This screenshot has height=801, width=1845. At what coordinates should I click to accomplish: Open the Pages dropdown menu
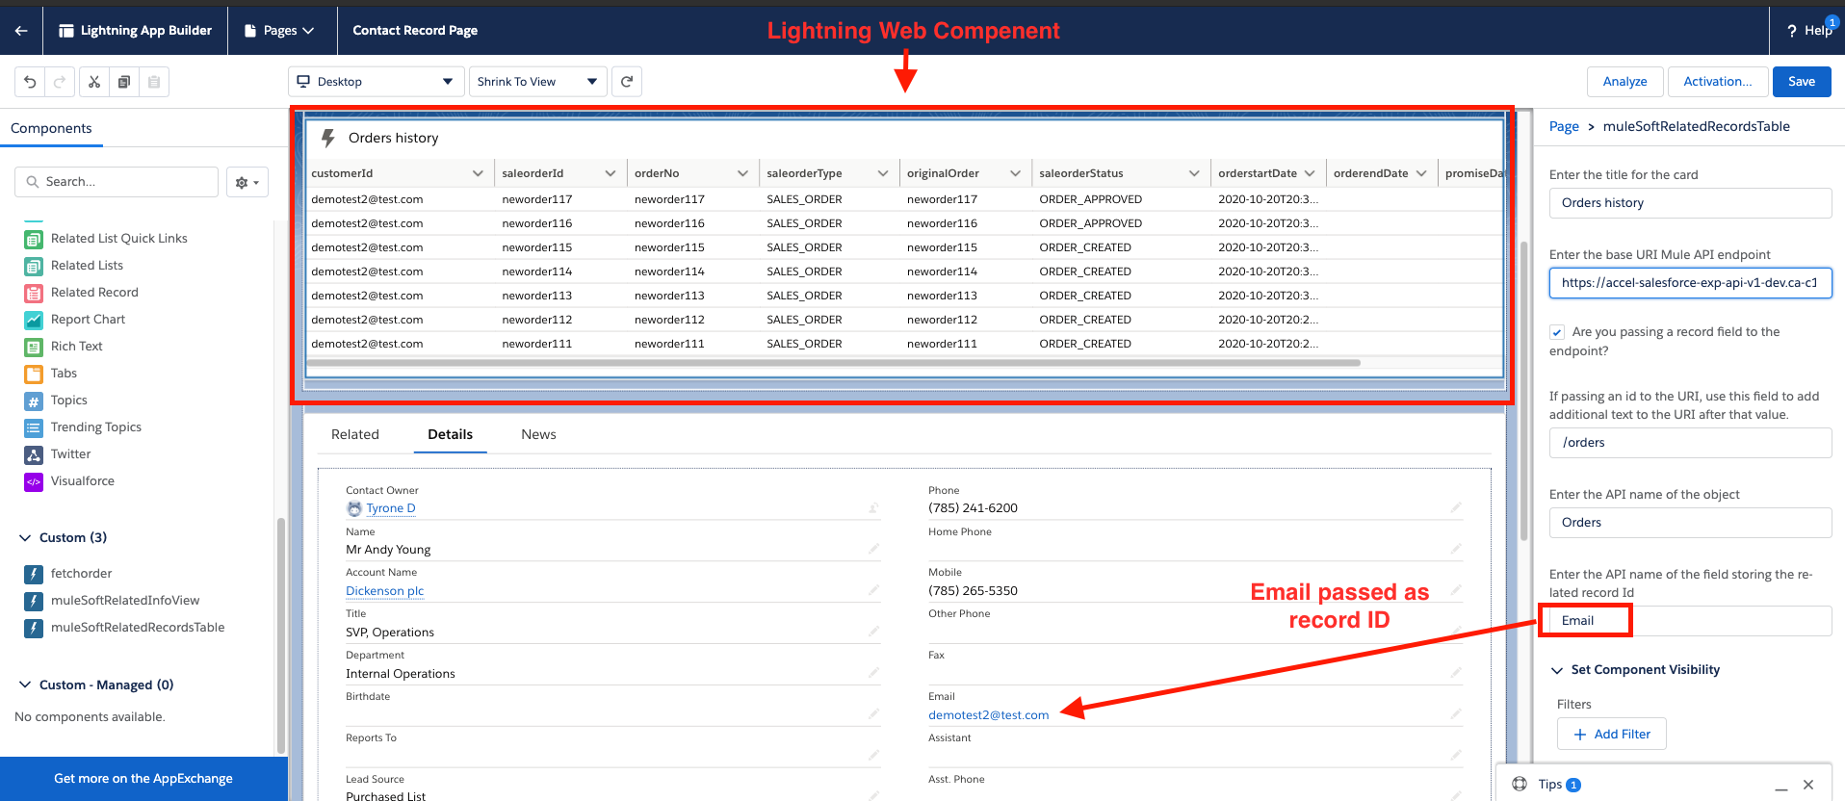[279, 31]
